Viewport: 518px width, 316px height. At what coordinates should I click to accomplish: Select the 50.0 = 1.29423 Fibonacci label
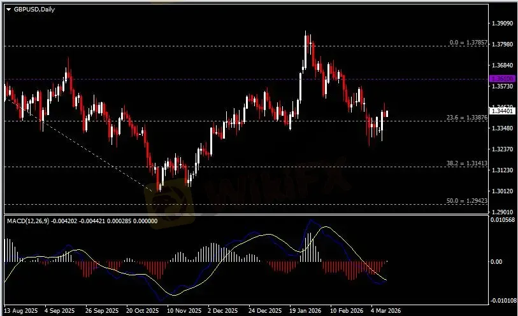[468, 201]
